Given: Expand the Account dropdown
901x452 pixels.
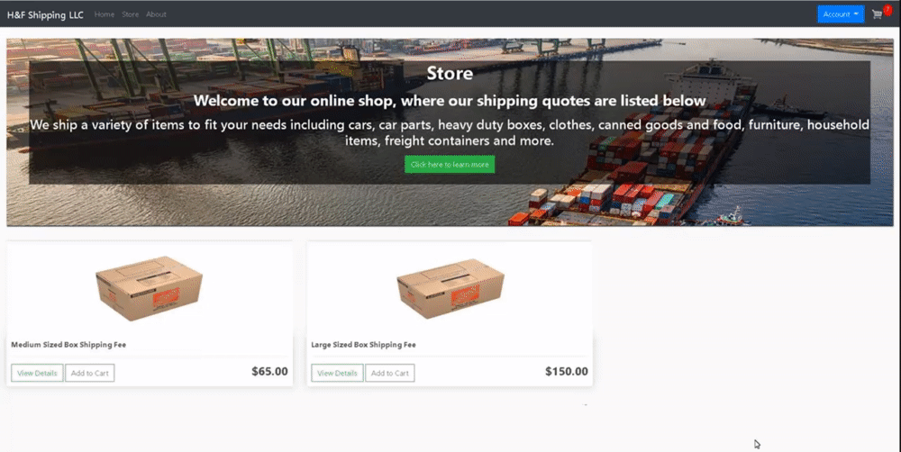Looking at the screenshot, I should click(841, 14).
